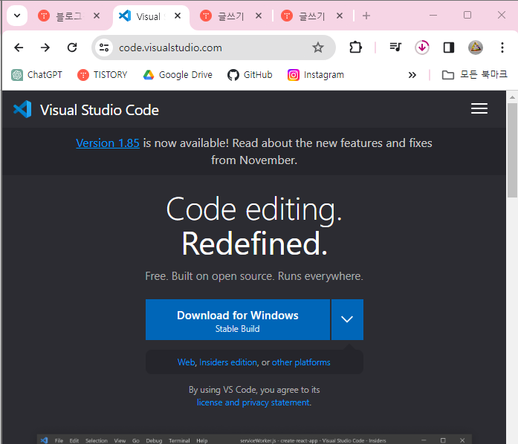Open Chrome three-dot menu
The width and height of the screenshot is (518, 444).
(x=502, y=48)
